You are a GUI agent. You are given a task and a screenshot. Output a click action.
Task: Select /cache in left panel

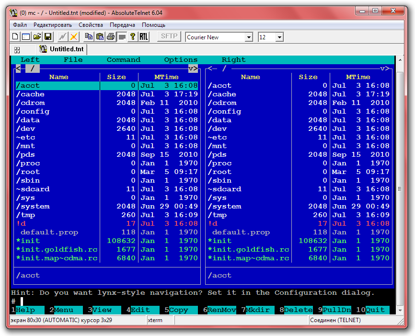[107, 94]
